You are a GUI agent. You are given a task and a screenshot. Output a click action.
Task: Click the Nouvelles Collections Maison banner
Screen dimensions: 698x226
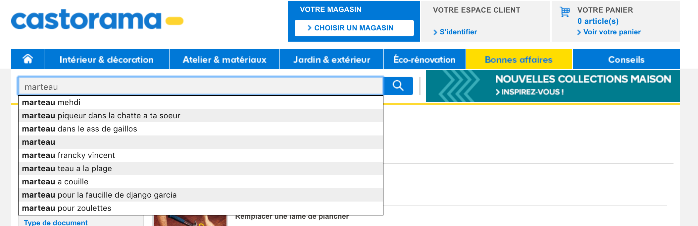(552, 86)
